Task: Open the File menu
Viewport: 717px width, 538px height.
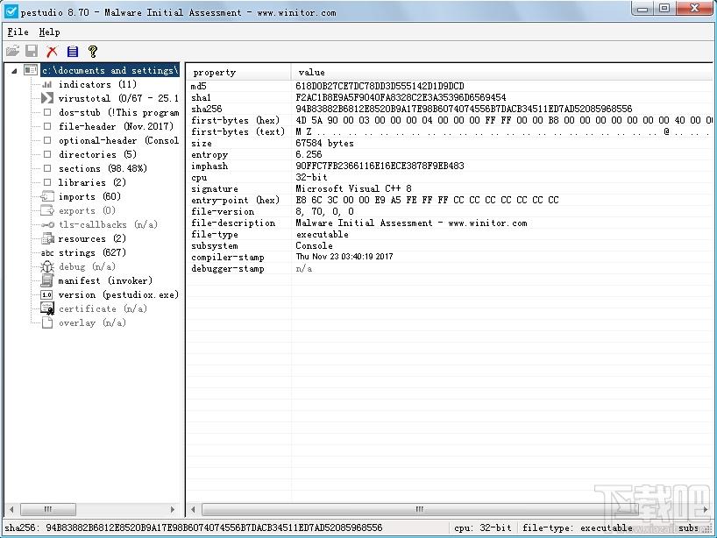Action: [18, 32]
